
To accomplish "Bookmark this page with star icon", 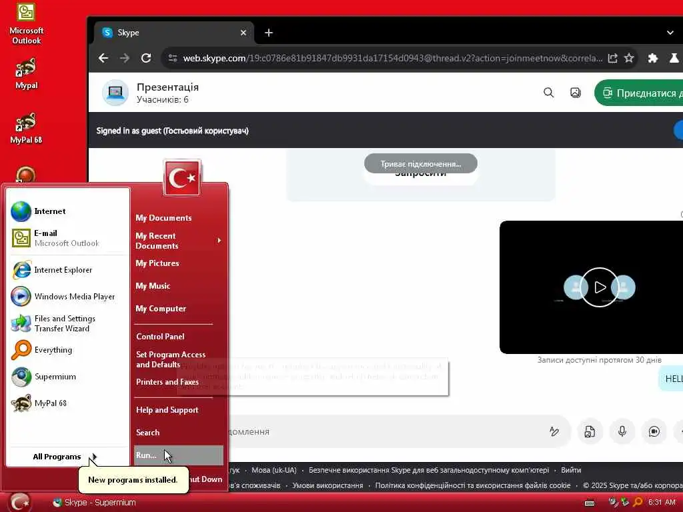I will tap(629, 58).
